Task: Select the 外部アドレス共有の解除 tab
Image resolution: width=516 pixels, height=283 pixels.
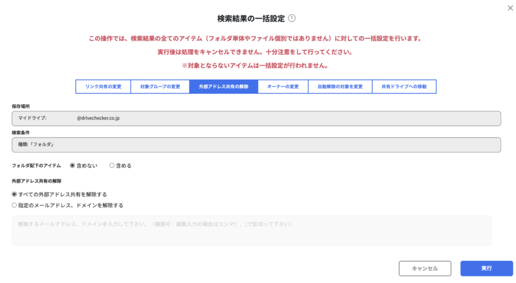Action: click(x=224, y=87)
